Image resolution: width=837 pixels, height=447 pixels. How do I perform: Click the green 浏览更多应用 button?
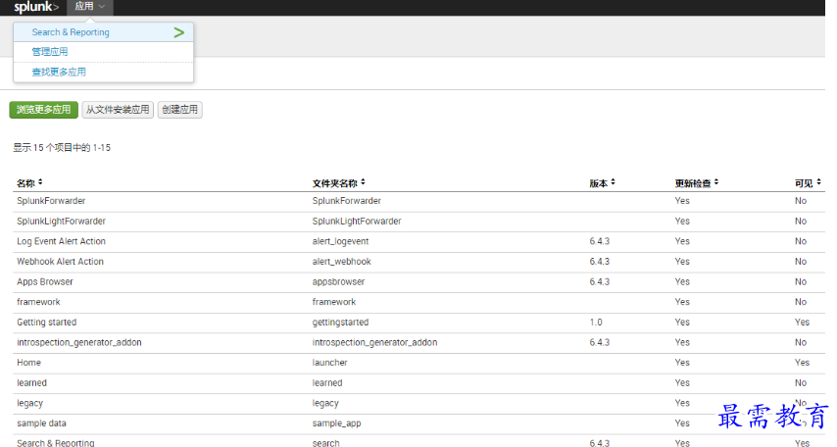point(44,110)
